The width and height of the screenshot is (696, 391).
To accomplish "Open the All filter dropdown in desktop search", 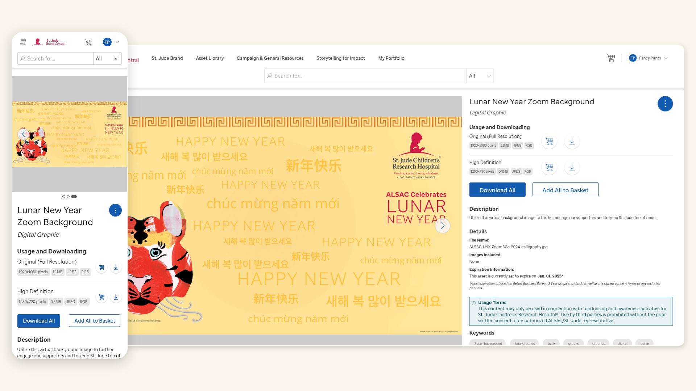I will click(x=480, y=76).
